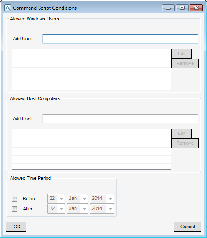Dismiss the dialog with Cancel
Image resolution: width=207 pixels, height=238 pixels.
[x=188, y=227]
